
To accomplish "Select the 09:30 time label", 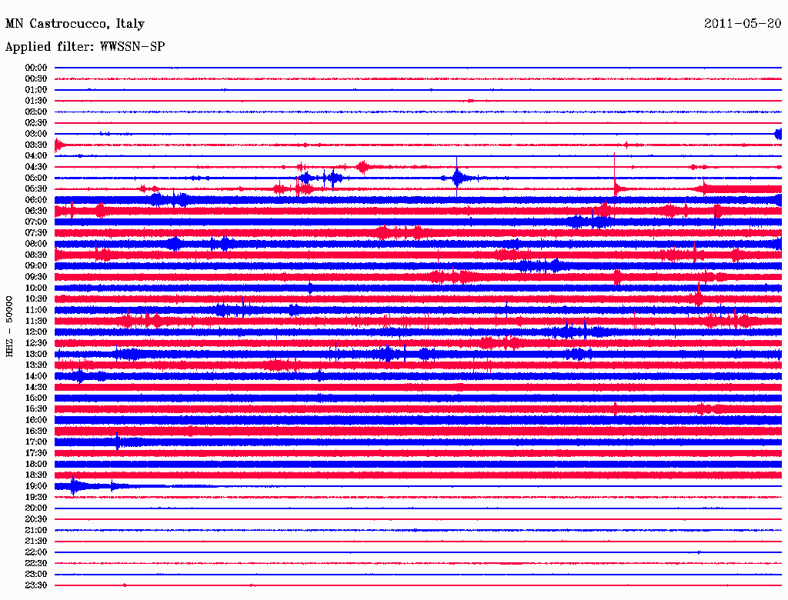I will click(35, 277).
